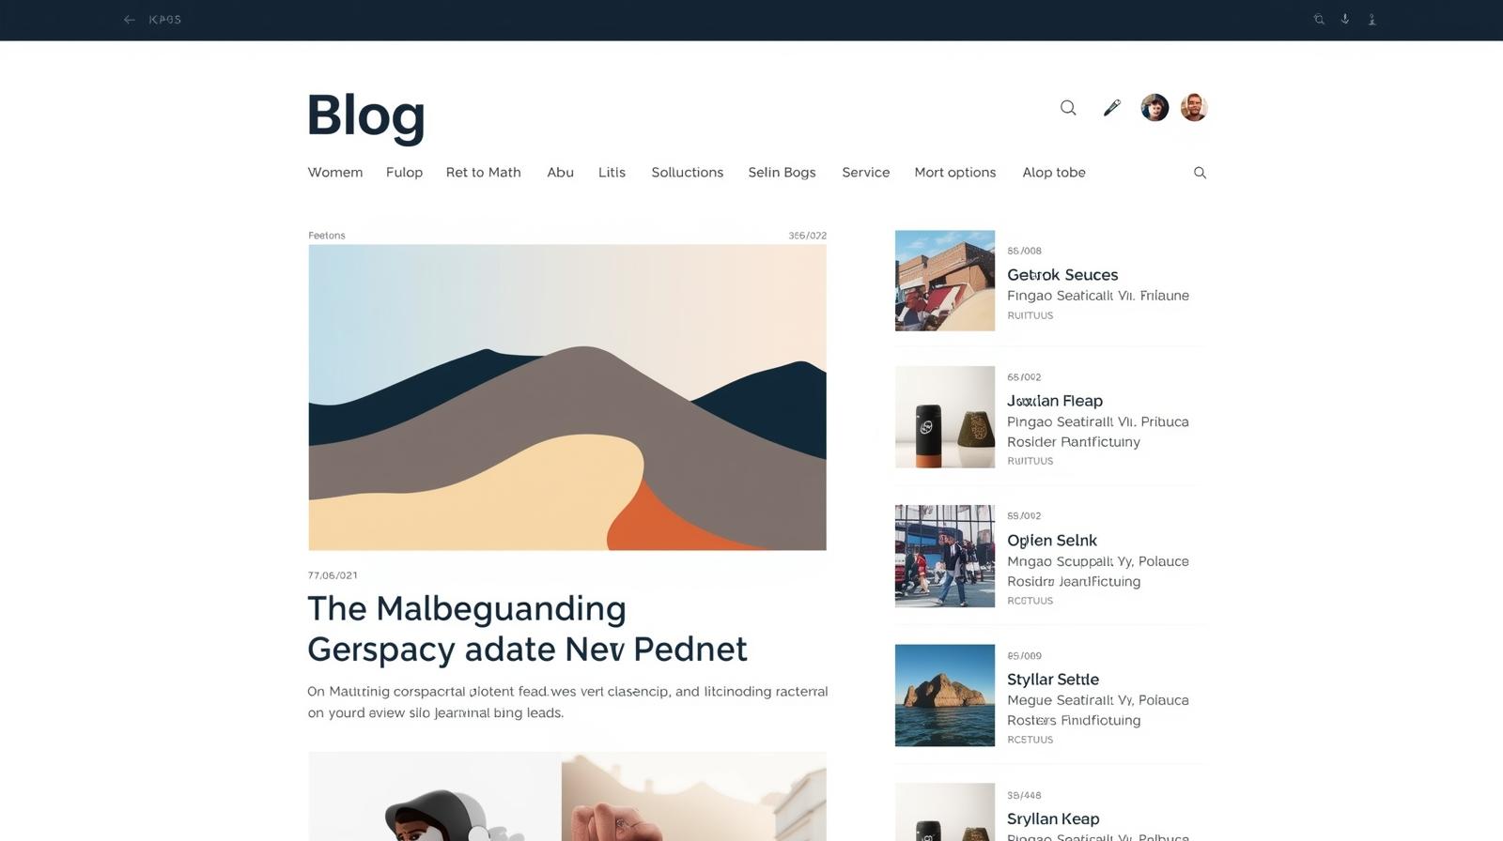Click the abstract dunes featured image

click(567, 398)
